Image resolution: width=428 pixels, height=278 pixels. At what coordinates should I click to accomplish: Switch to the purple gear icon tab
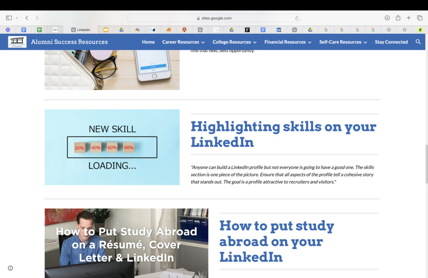coord(8,30)
